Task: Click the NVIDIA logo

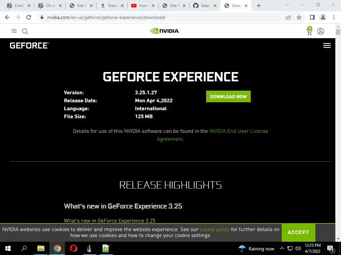Action: coord(165,31)
